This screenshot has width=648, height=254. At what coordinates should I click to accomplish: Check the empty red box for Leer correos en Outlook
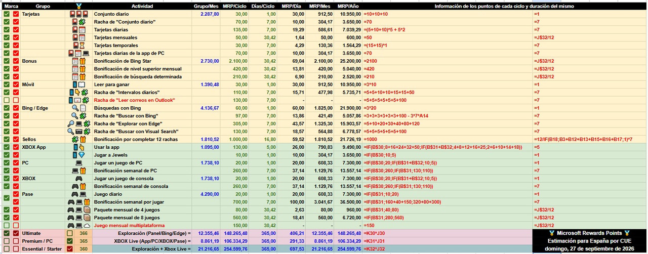pos(16,100)
